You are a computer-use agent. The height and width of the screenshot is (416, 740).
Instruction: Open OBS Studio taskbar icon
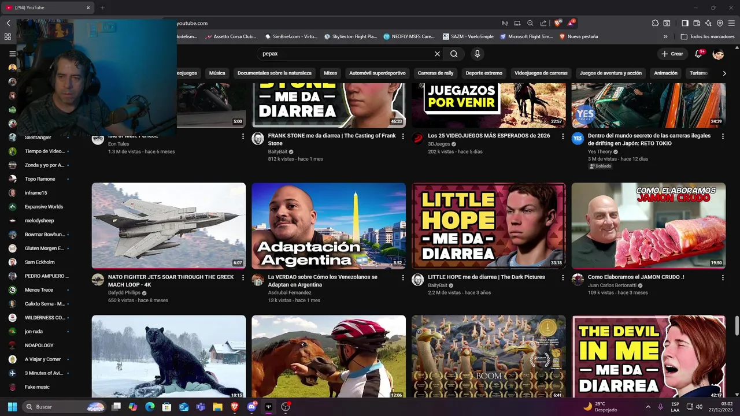click(x=286, y=407)
